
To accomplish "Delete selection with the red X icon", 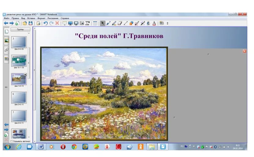I will pos(57,23).
